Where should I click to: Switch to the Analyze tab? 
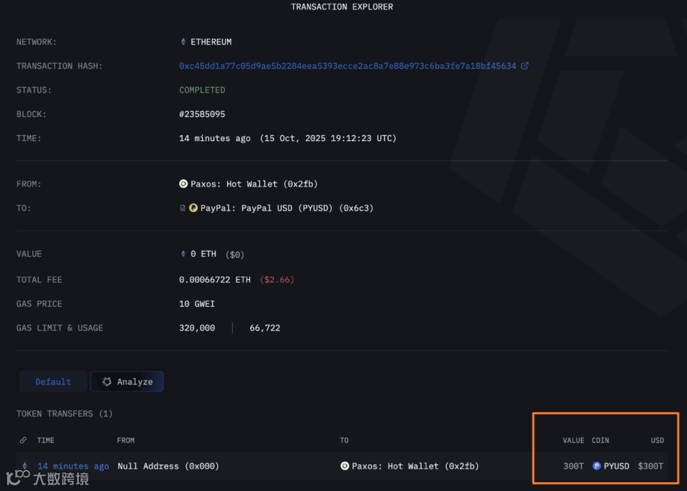click(127, 382)
